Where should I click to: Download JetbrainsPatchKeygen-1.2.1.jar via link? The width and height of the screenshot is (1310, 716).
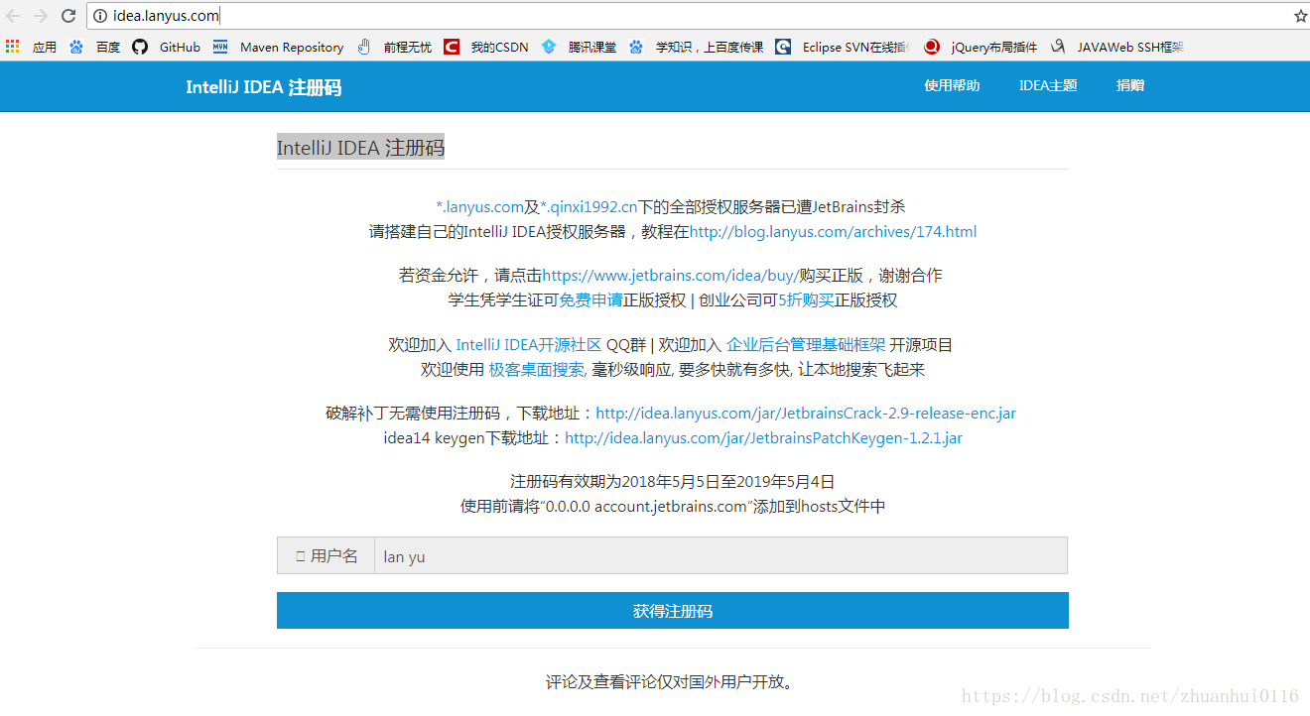coord(763,437)
